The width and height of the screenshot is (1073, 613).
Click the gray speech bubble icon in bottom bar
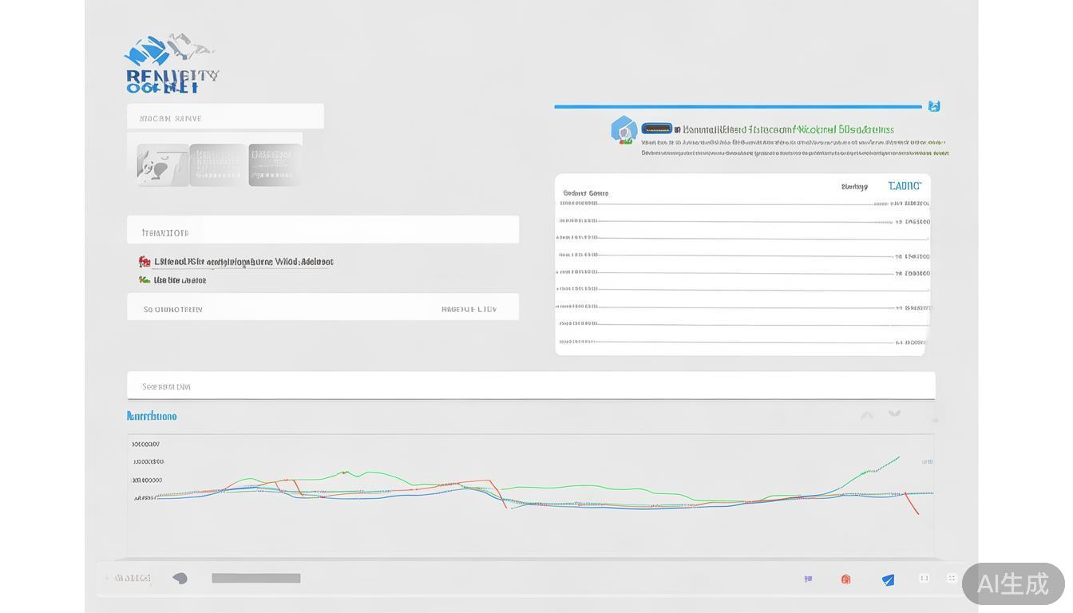tap(180, 579)
